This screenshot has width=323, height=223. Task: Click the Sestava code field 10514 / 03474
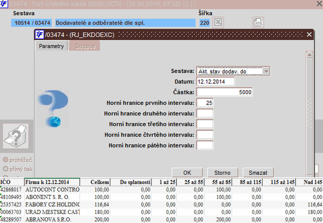pyautogui.click(x=31, y=23)
